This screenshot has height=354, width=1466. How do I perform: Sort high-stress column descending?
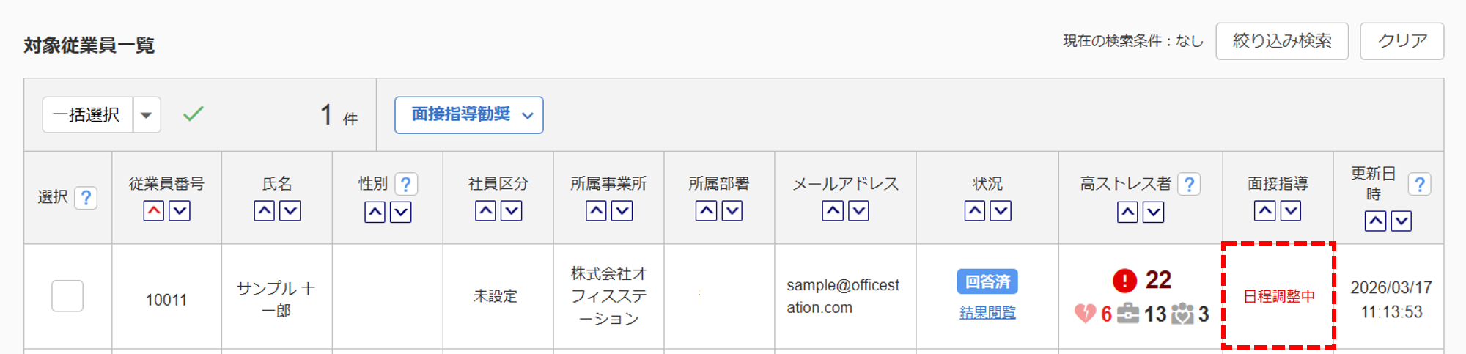[1154, 213]
